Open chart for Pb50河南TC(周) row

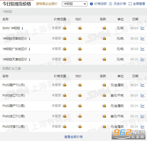click(x=143, y=127)
